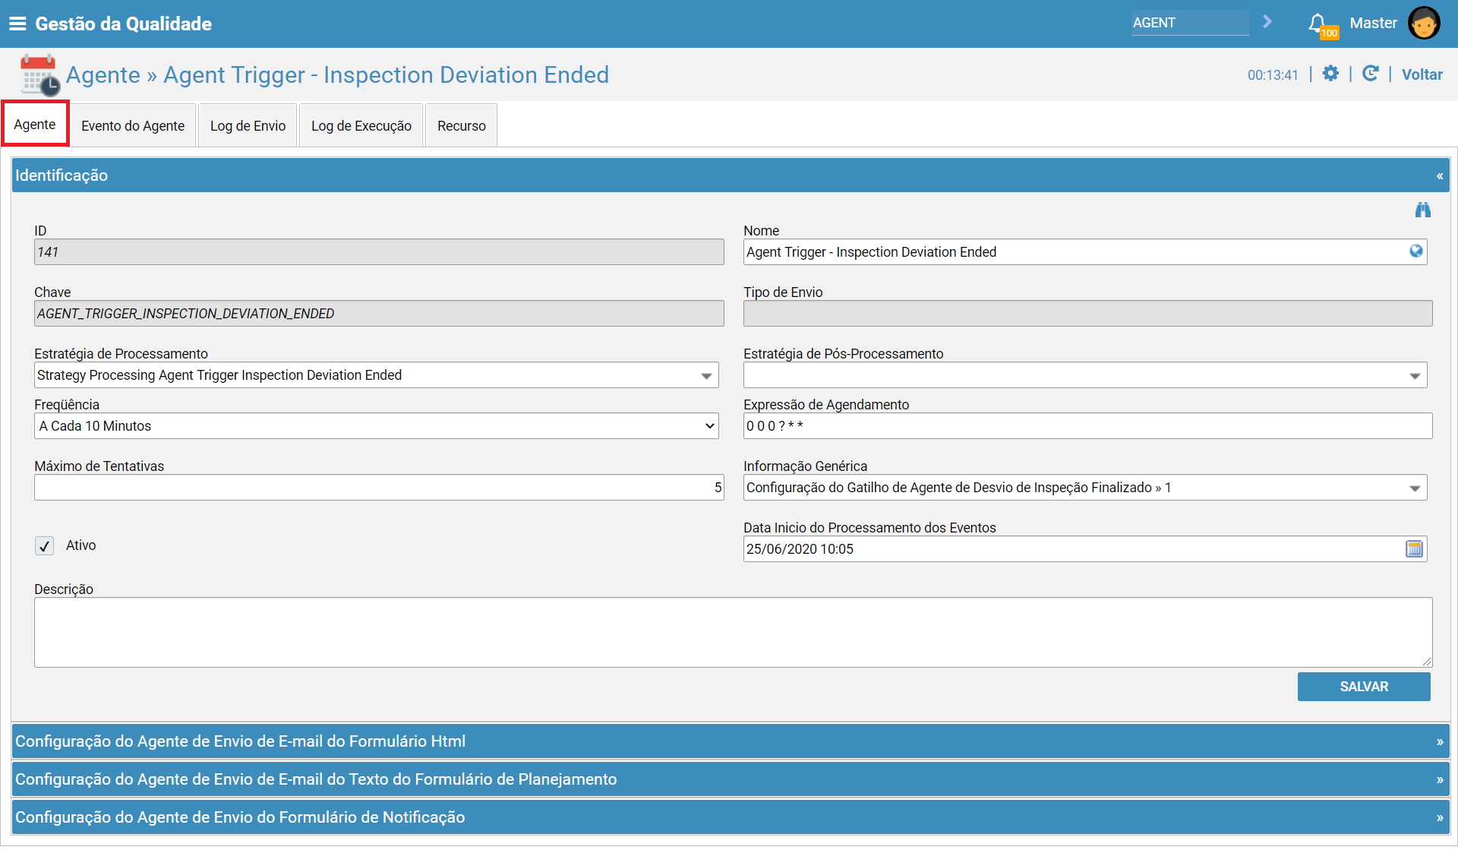Switch to Evento do Agente tab
Image resolution: width=1458 pixels, height=850 pixels.
click(x=133, y=125)
